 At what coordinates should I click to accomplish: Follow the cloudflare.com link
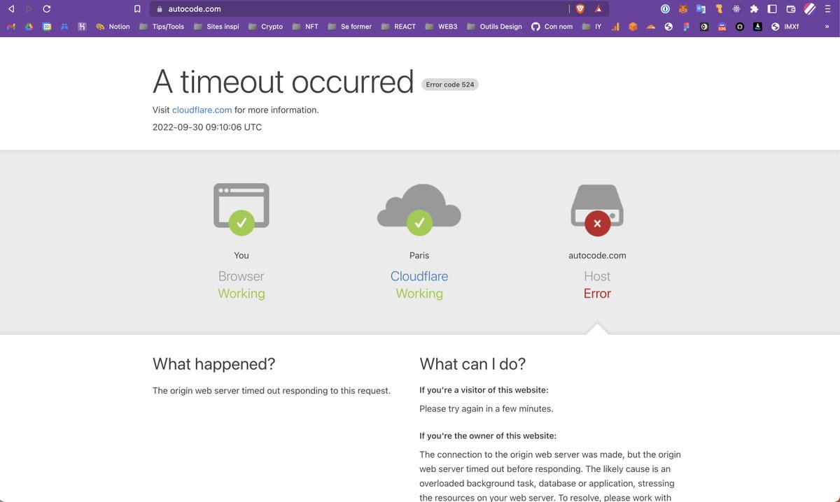(202, 110)
